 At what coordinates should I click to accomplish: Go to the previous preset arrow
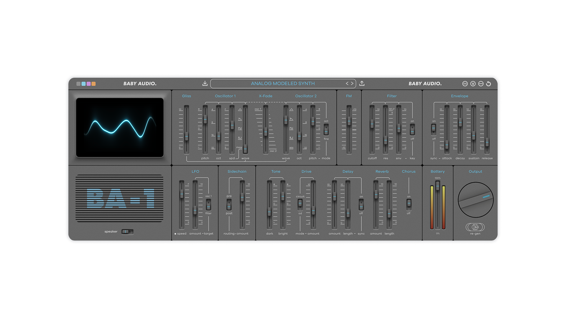[347, 84]
